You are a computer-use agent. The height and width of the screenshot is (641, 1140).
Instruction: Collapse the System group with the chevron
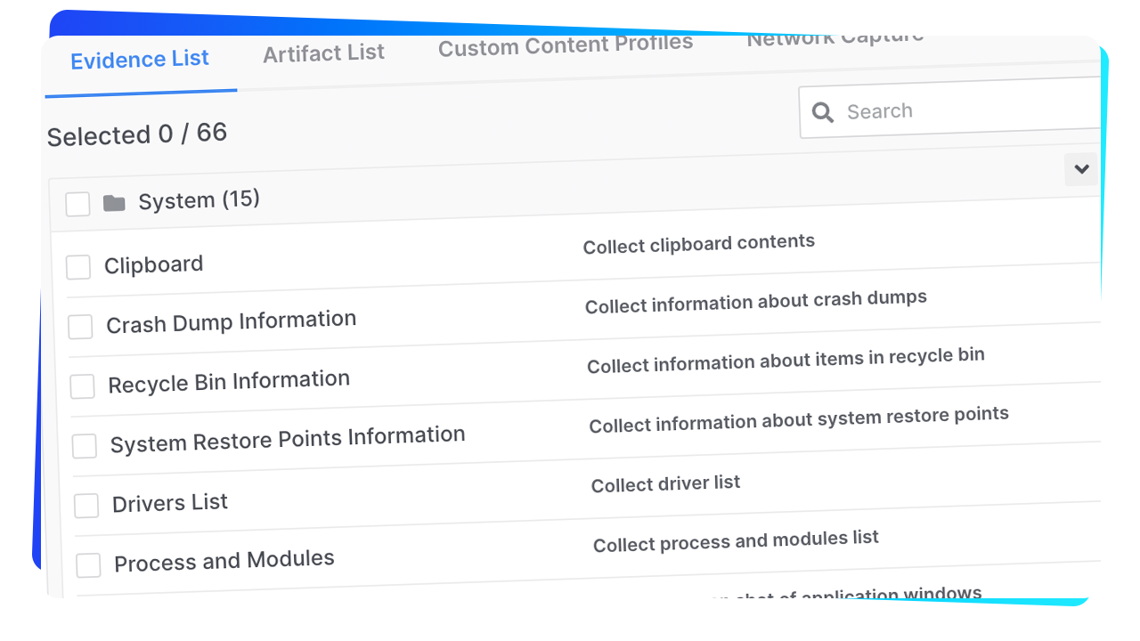[x=1081, y=169]
